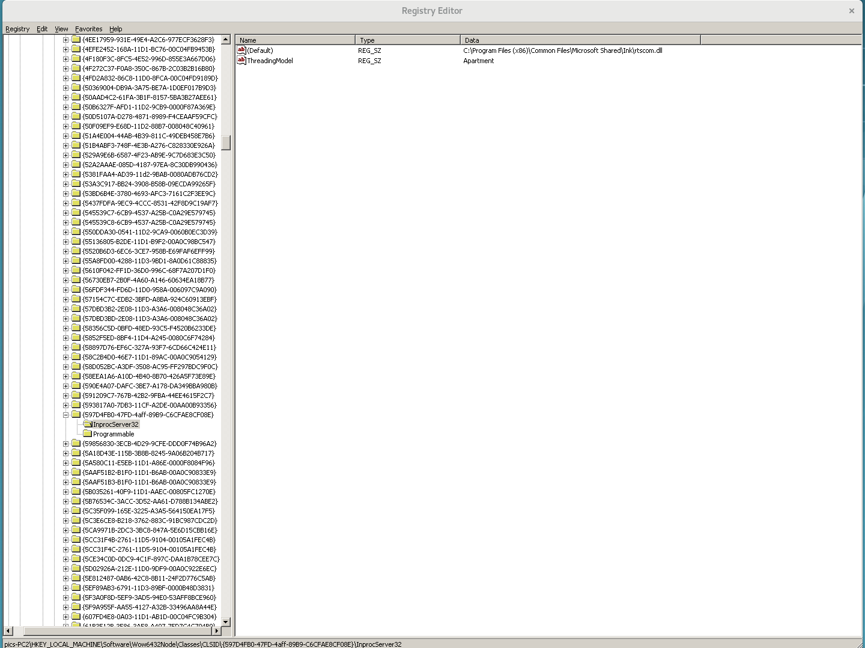Sort values by the Type column header
865x648 pixels.
point(408,40)
